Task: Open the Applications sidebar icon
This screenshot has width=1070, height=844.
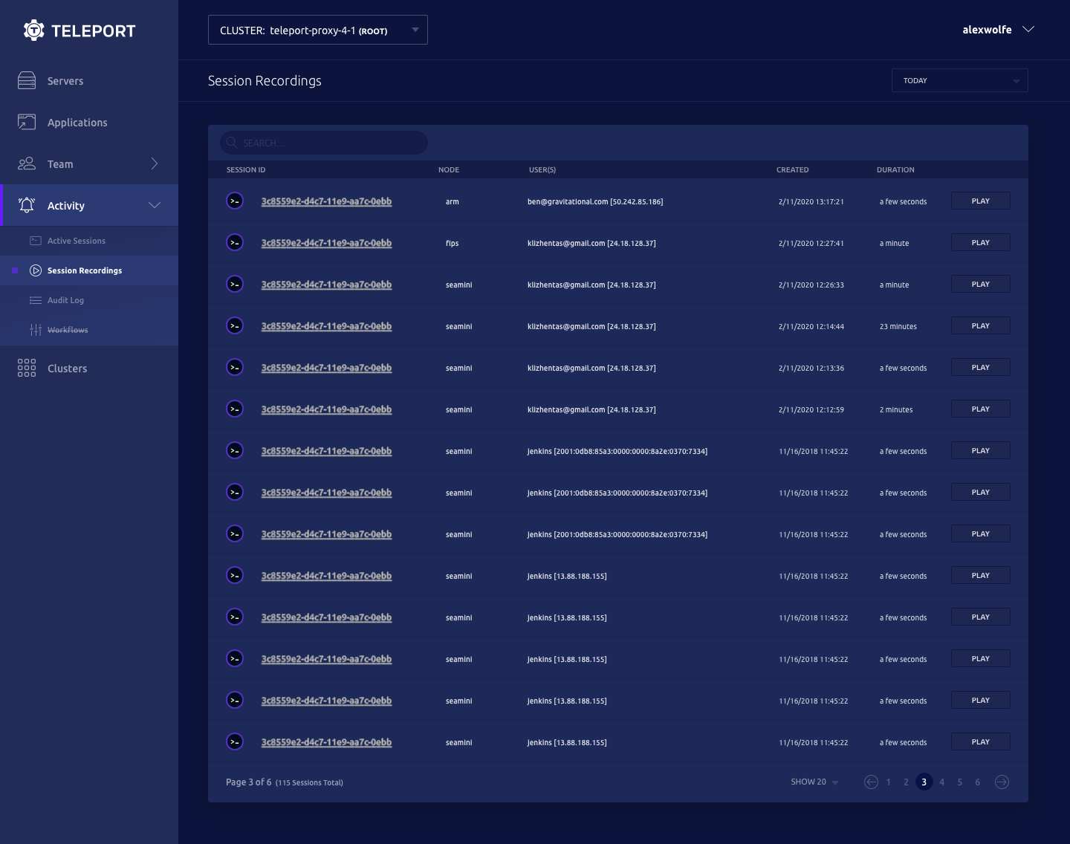Action: click(x=27, y=123)
